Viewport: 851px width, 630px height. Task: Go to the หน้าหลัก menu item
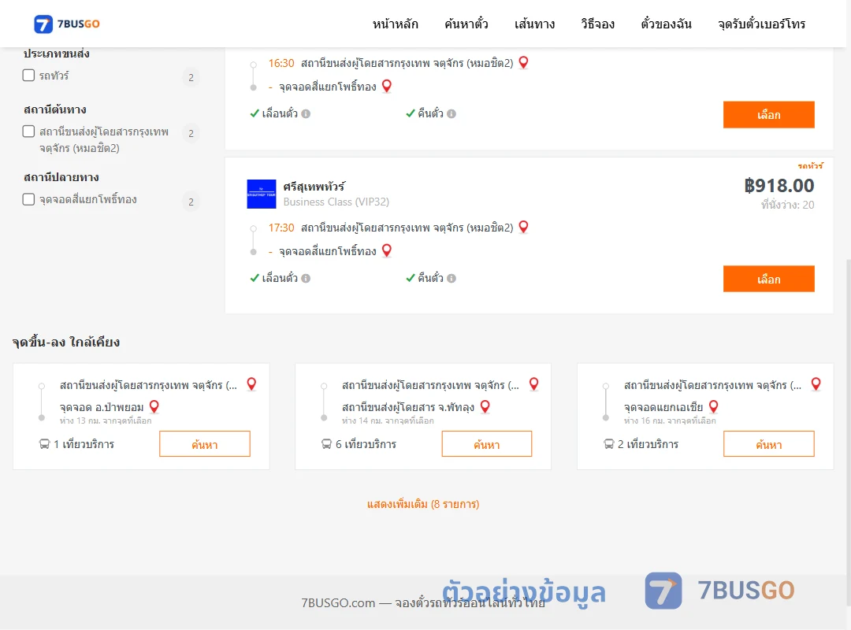click(395, 24)
